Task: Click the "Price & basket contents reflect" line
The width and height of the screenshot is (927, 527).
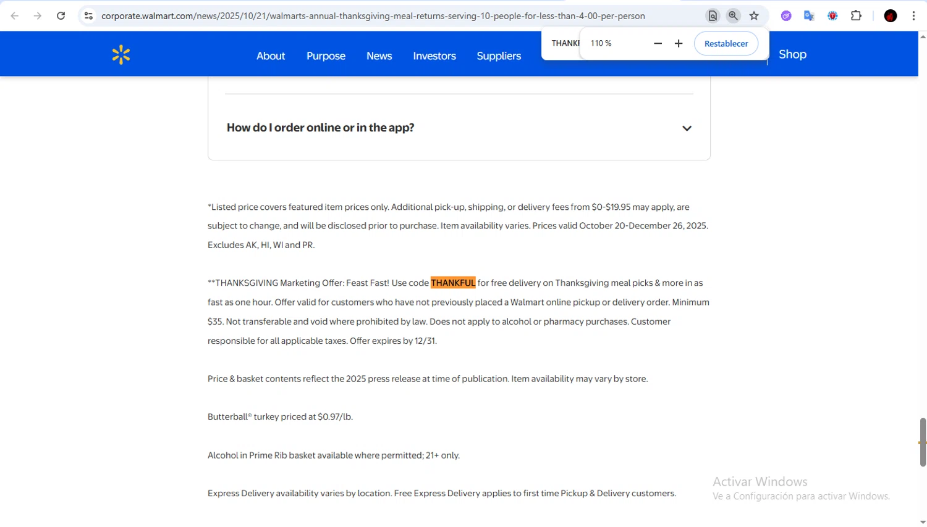Action: coord(428,379)
